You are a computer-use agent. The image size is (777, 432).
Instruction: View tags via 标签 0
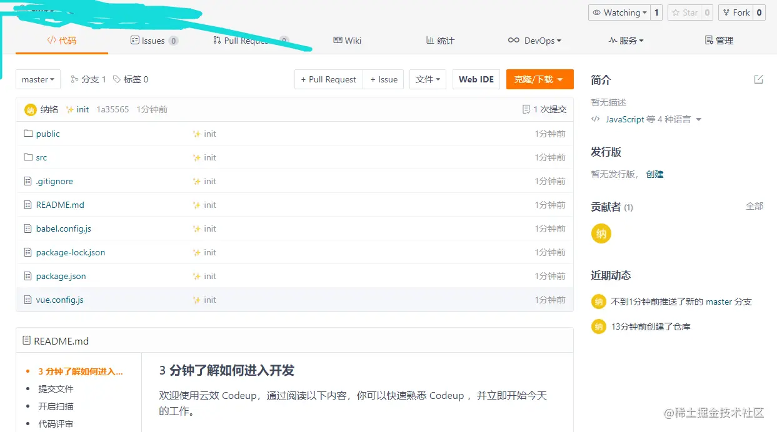coord(131,79)
